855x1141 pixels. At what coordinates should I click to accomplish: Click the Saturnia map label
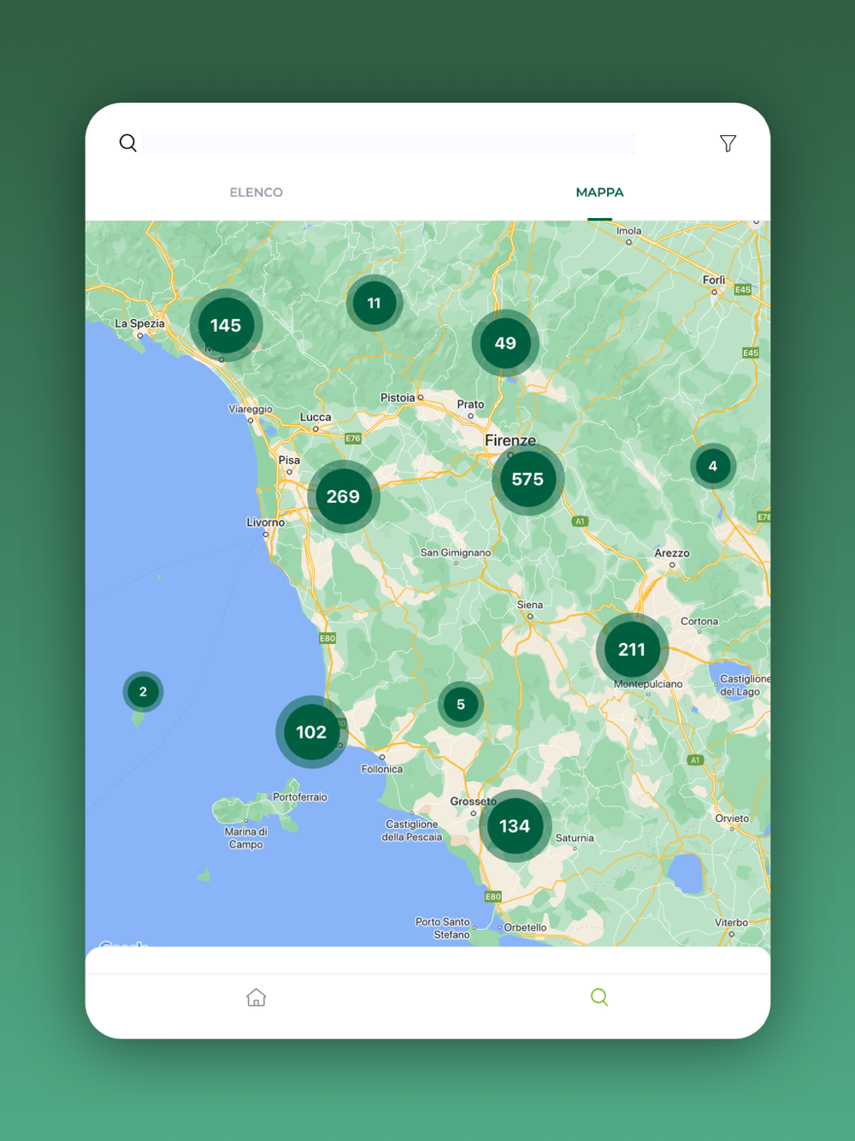pyautogui.click(x=575, y=838)
